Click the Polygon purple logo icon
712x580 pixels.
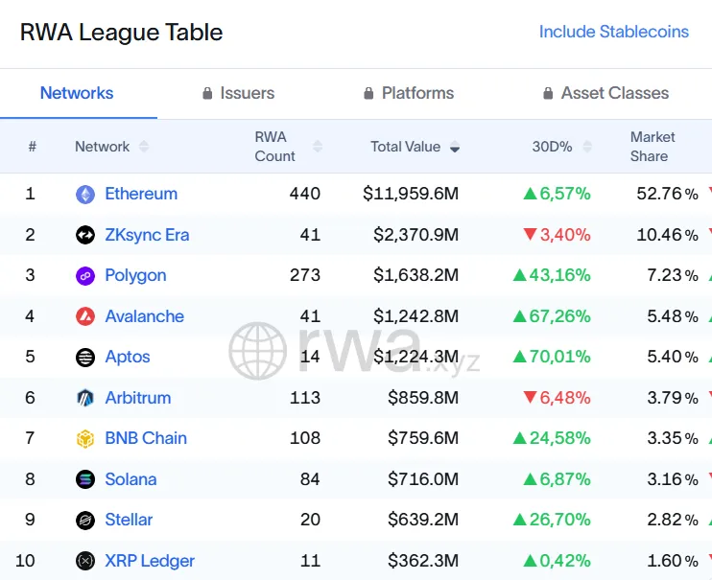pyautogui.click(x=85, y=276)
